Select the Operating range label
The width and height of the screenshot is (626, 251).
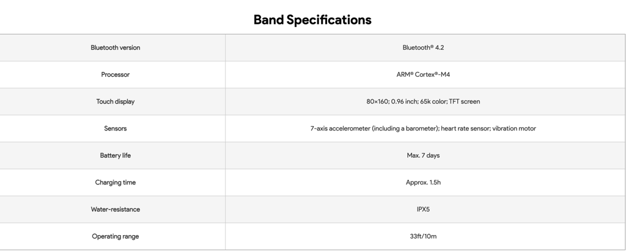click(116, 236)
